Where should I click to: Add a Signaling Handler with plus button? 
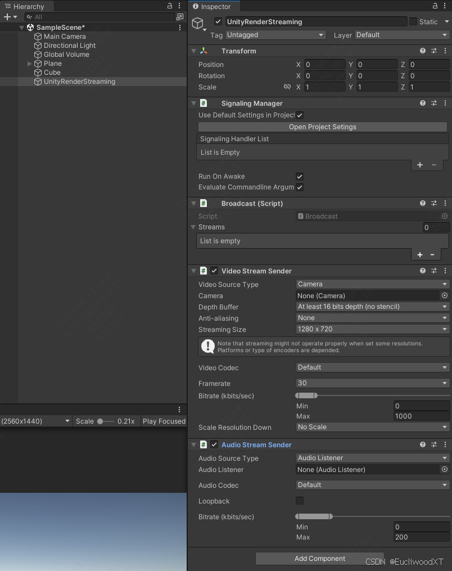(419, 165)
